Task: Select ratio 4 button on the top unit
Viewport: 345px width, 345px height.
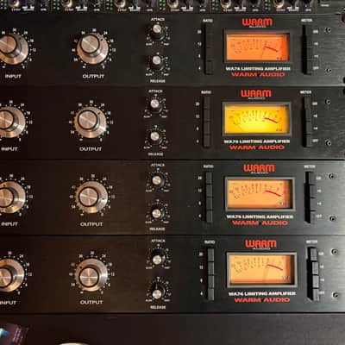Action: (x=210, y=68)
